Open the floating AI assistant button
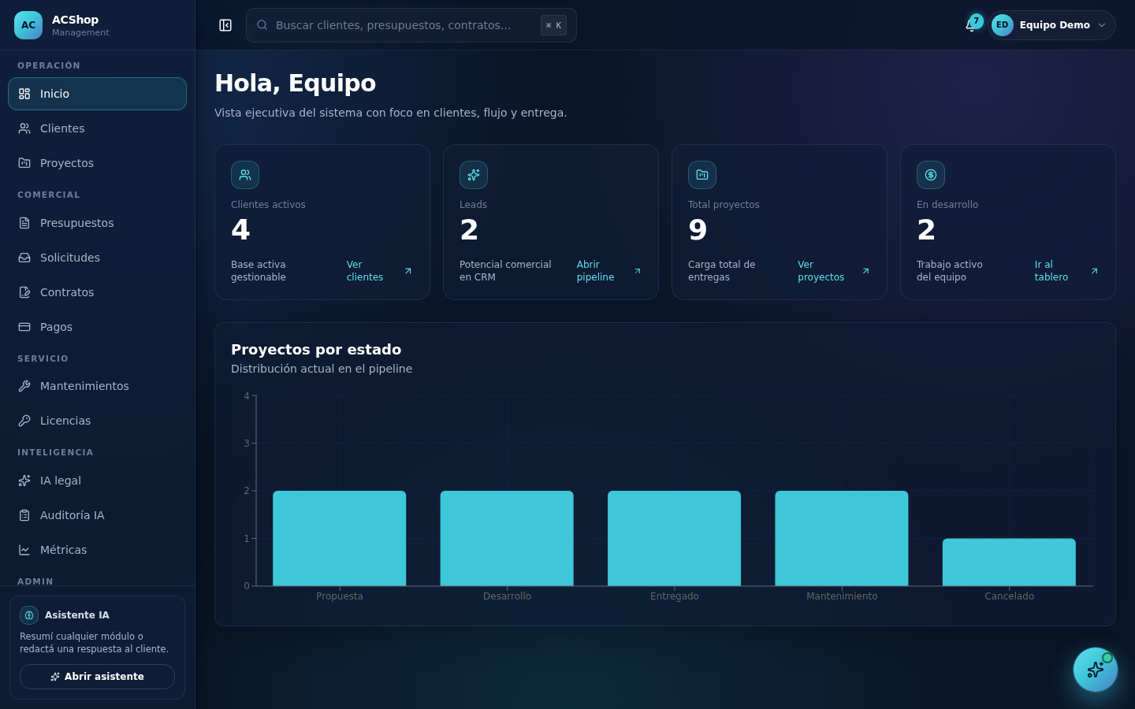The width and height of the screenshot is (1135, 709). coord(1096,670)
